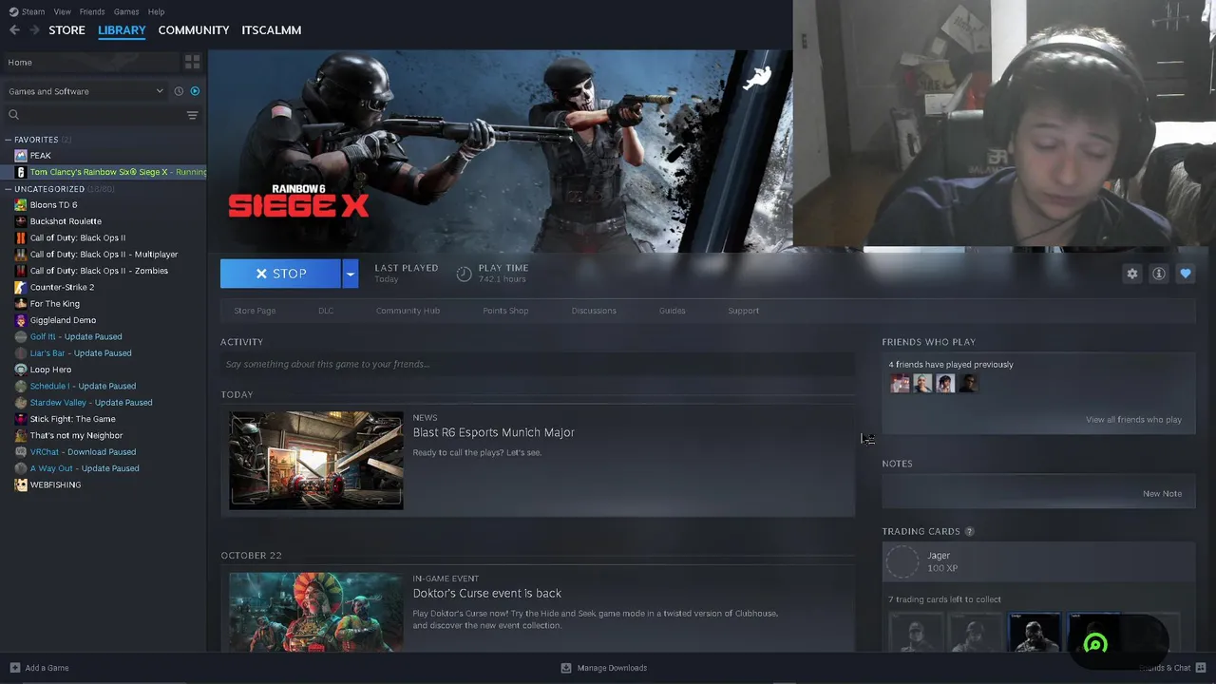Open the Community Hub link

408,311
